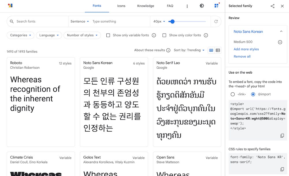Click the reset refresh icon
This screenshot has height=176, width=289.
pos(216,22)
